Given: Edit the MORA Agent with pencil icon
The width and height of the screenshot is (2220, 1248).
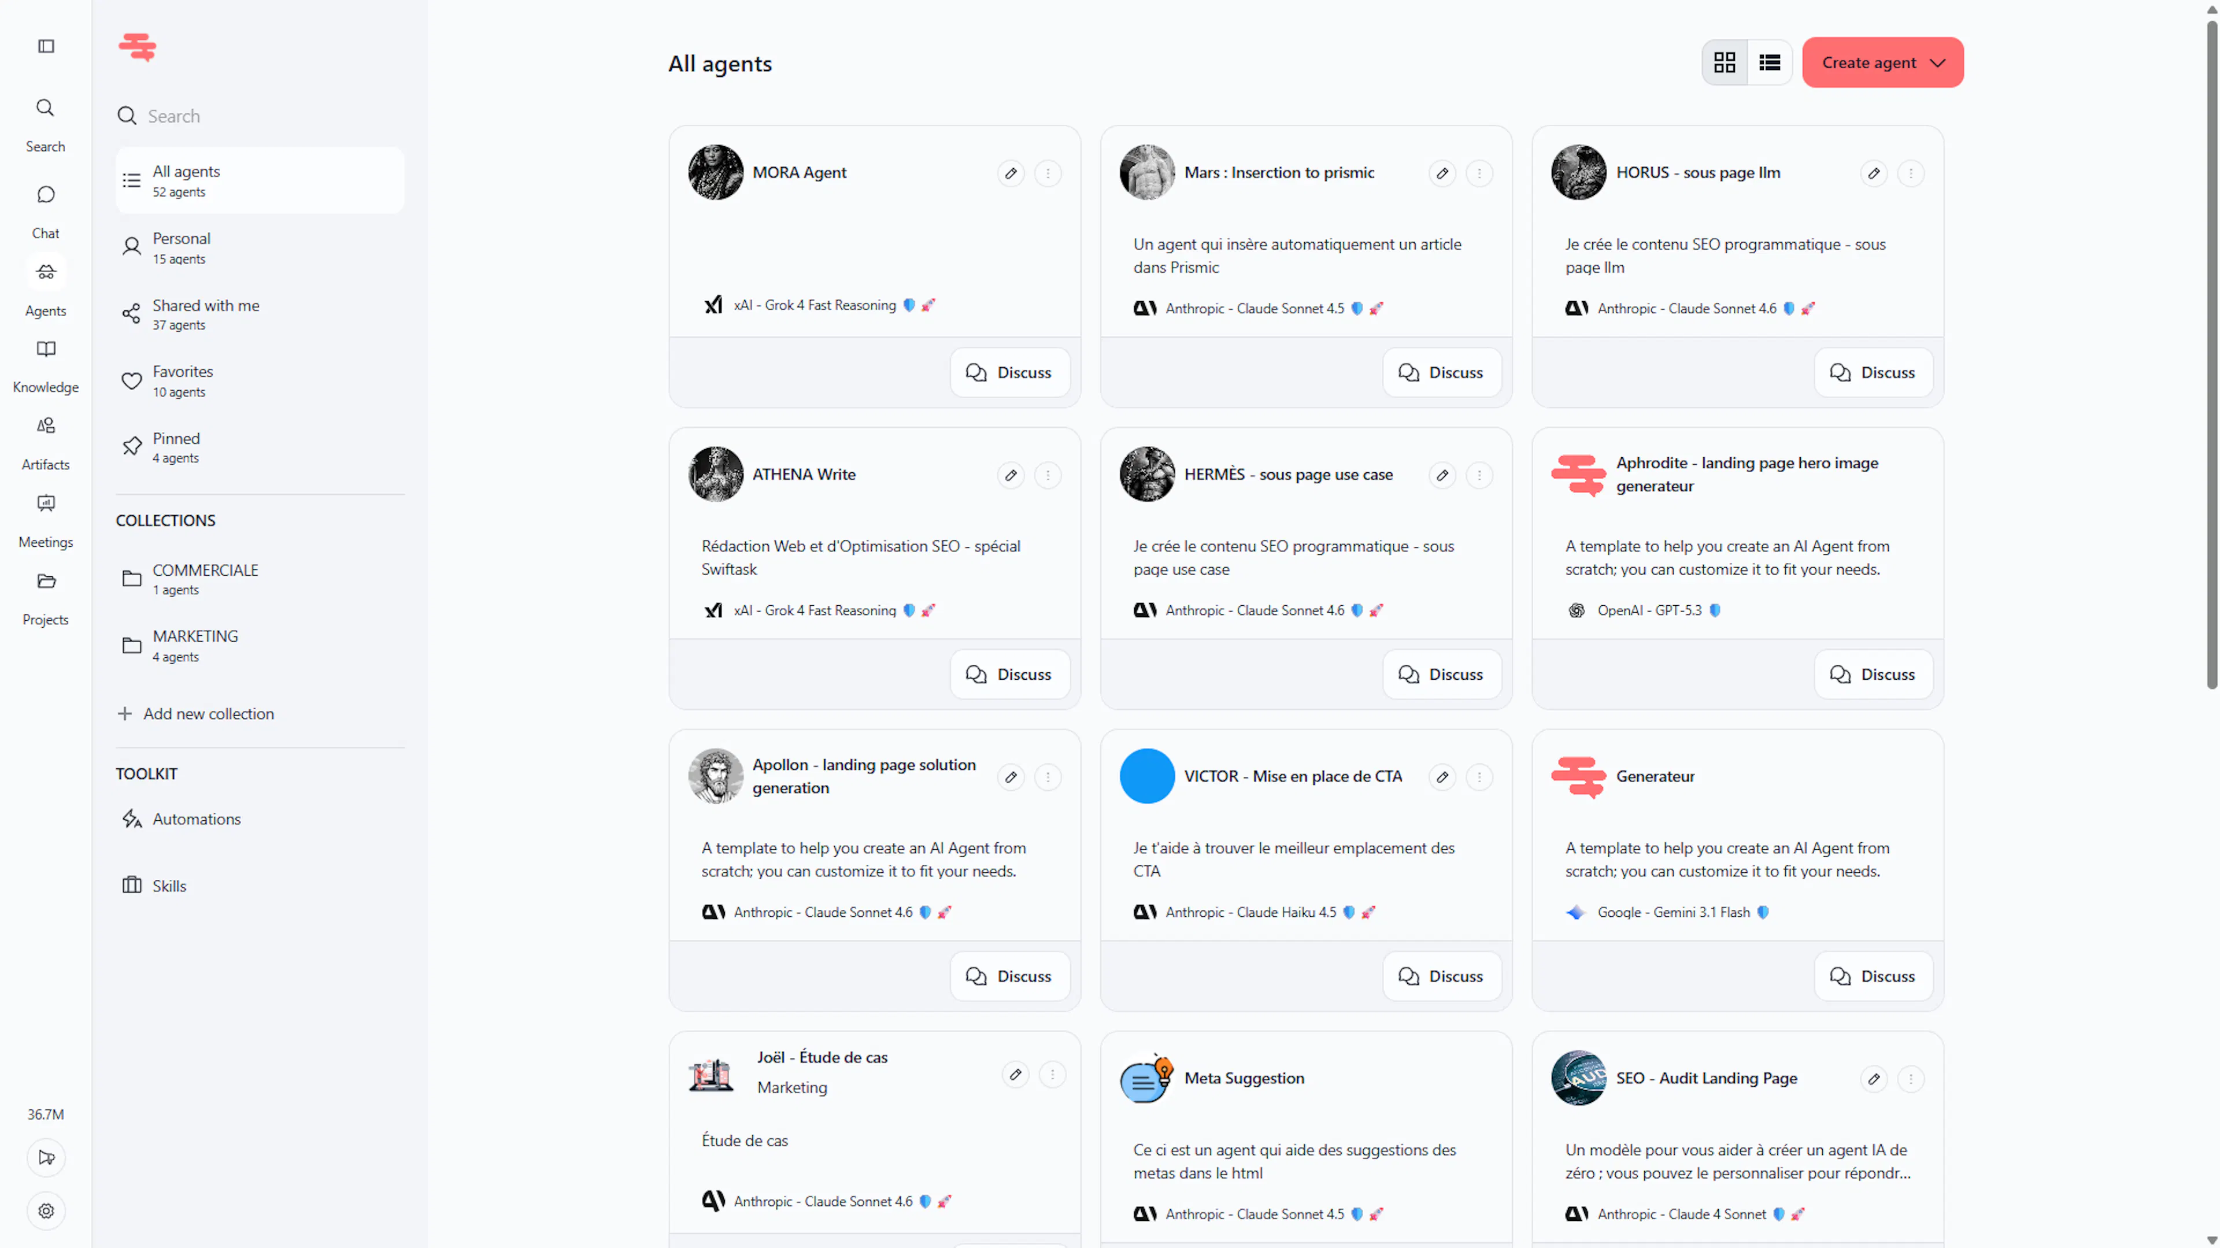Looking at the screenshot, I should (1011, 173).
